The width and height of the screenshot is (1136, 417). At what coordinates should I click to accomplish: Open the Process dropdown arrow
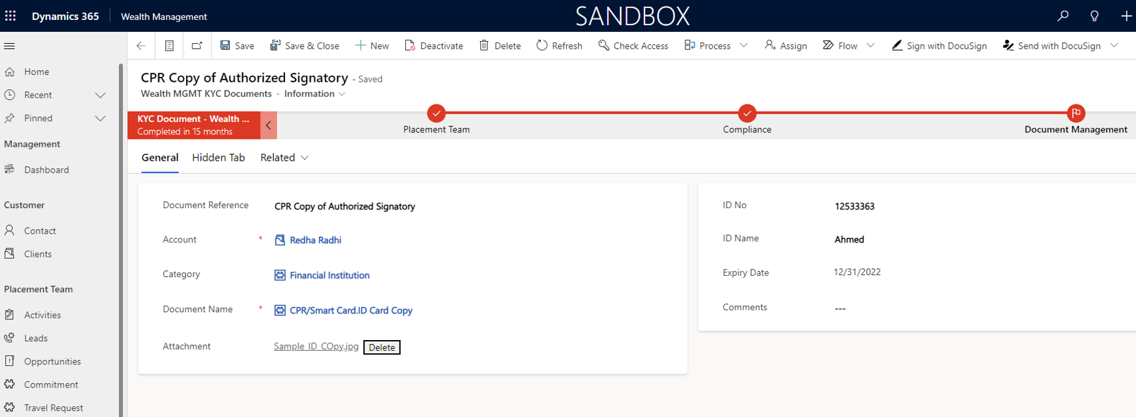pyautogui.click(x=744, y=46)
